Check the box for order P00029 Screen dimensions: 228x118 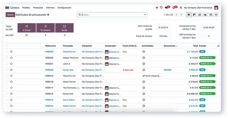(7, 58)
